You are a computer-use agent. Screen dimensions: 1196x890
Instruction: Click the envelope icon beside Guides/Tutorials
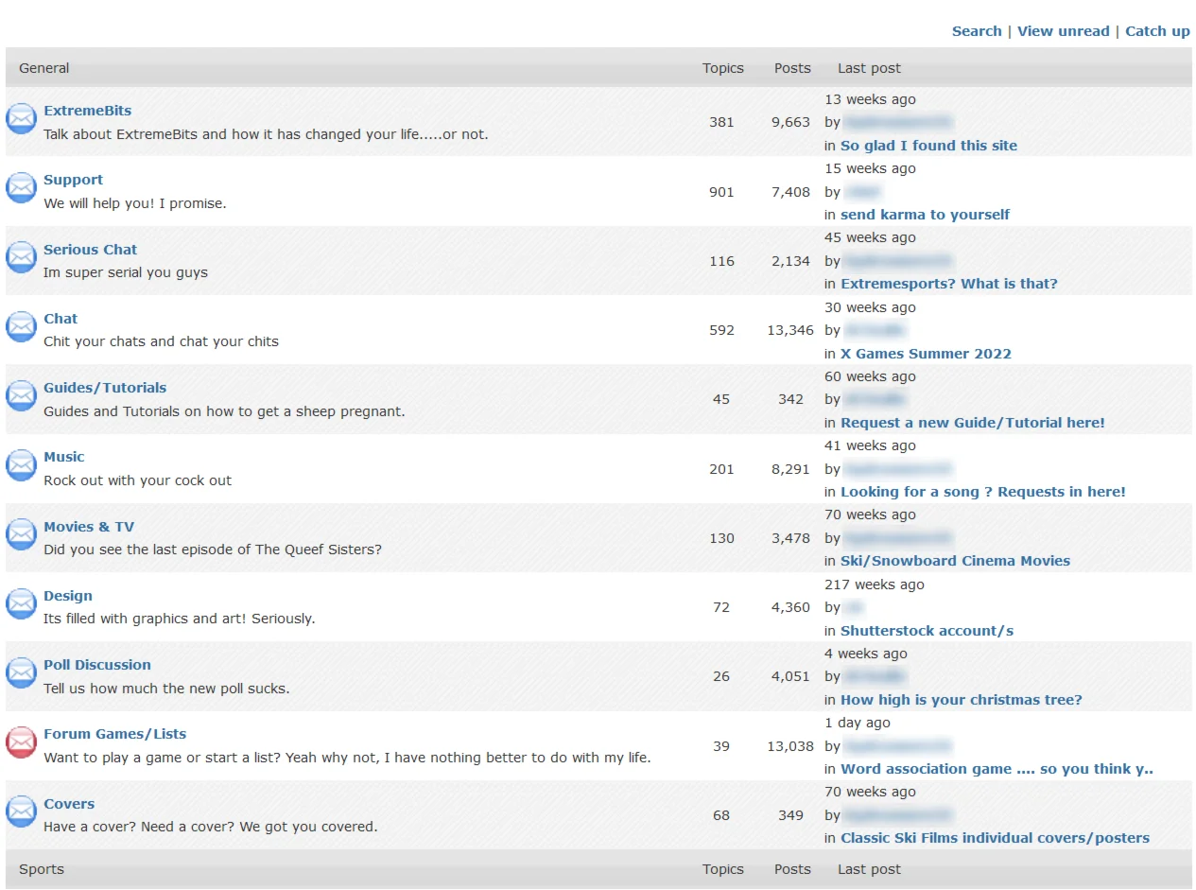coord(21,396)
